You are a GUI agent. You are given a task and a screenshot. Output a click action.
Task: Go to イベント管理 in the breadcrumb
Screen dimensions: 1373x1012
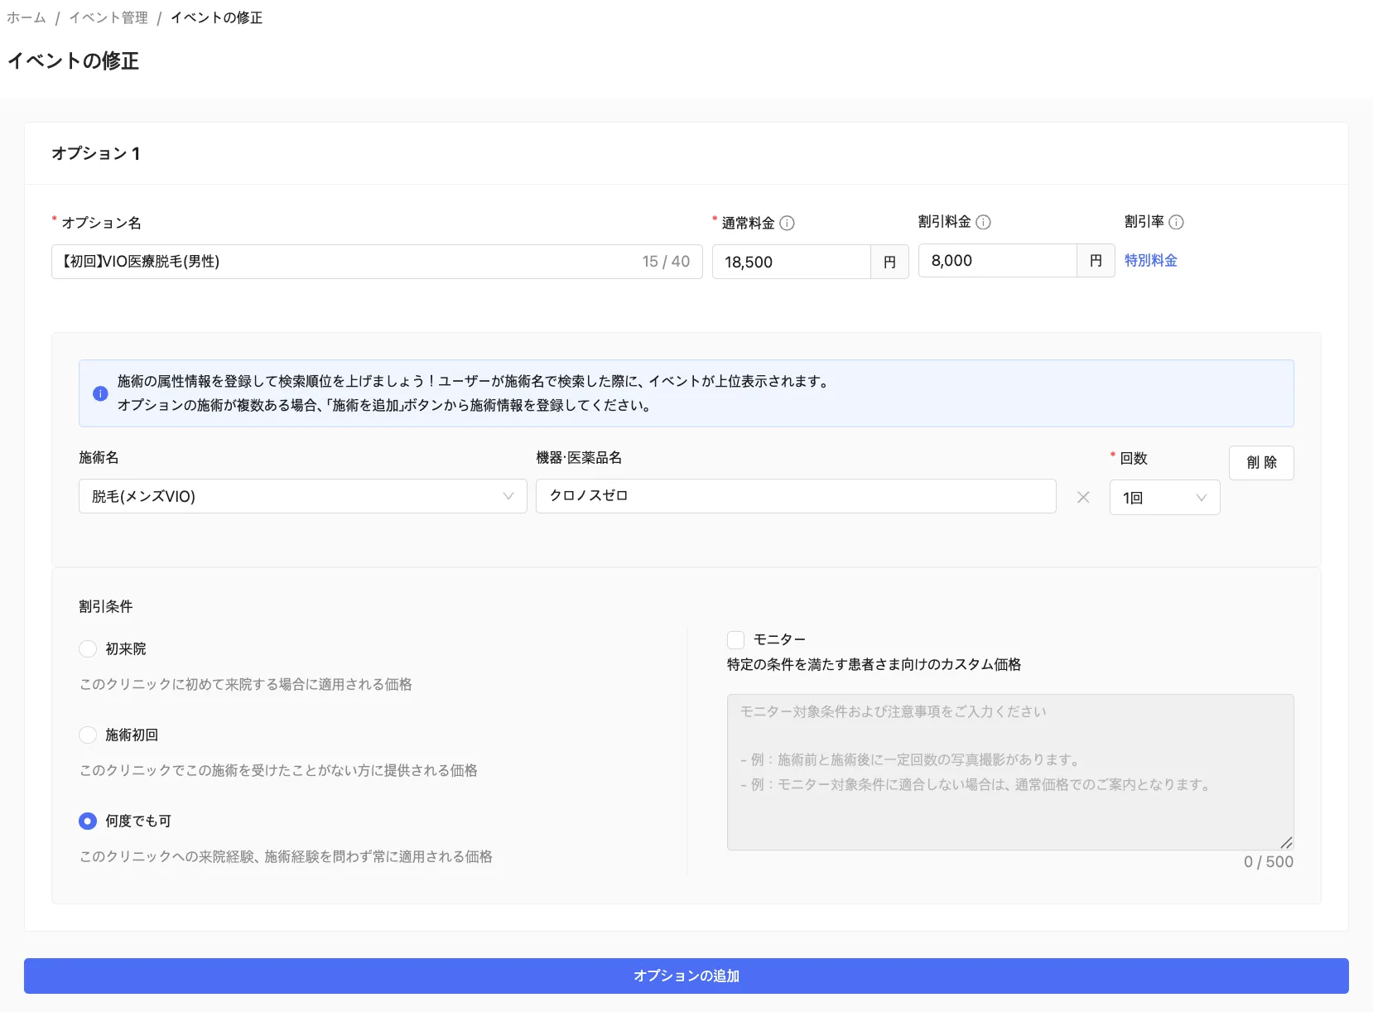click(108, 17)
